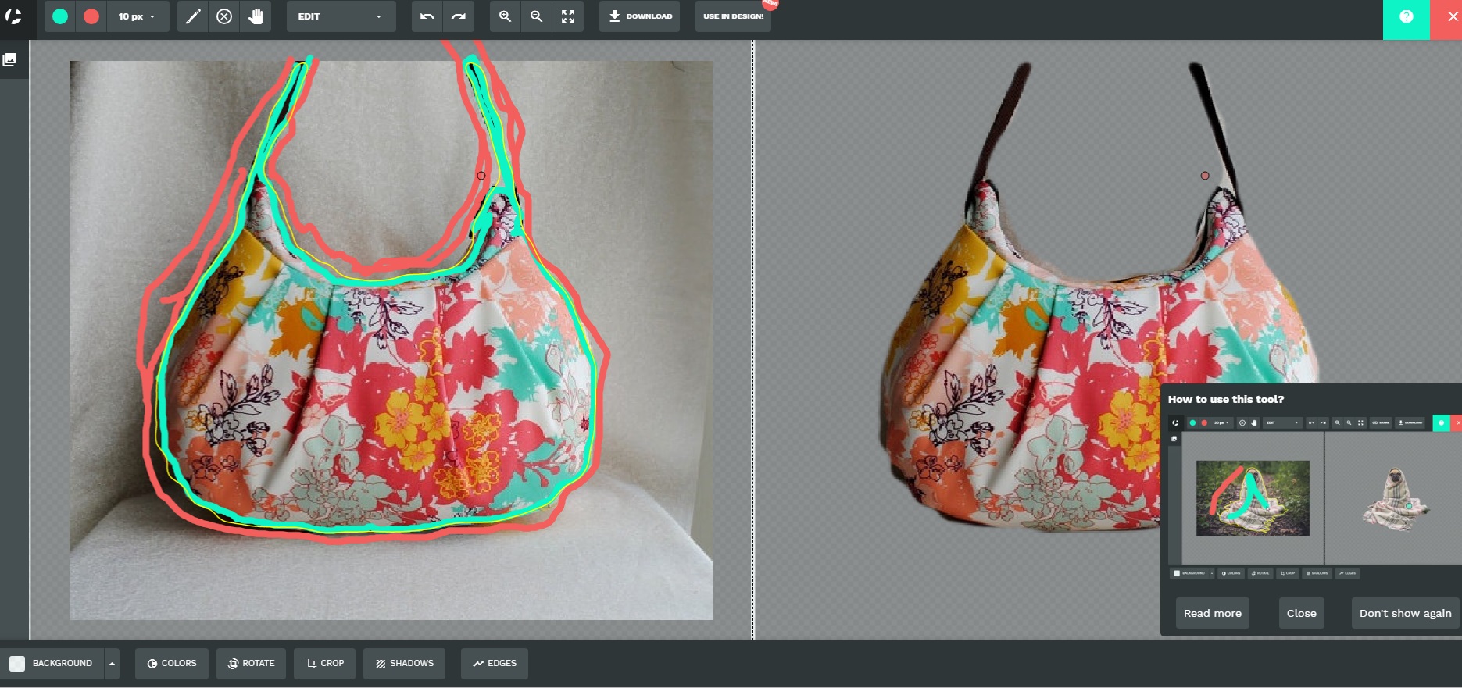Select the pencil drawing tool

point(193,16)
